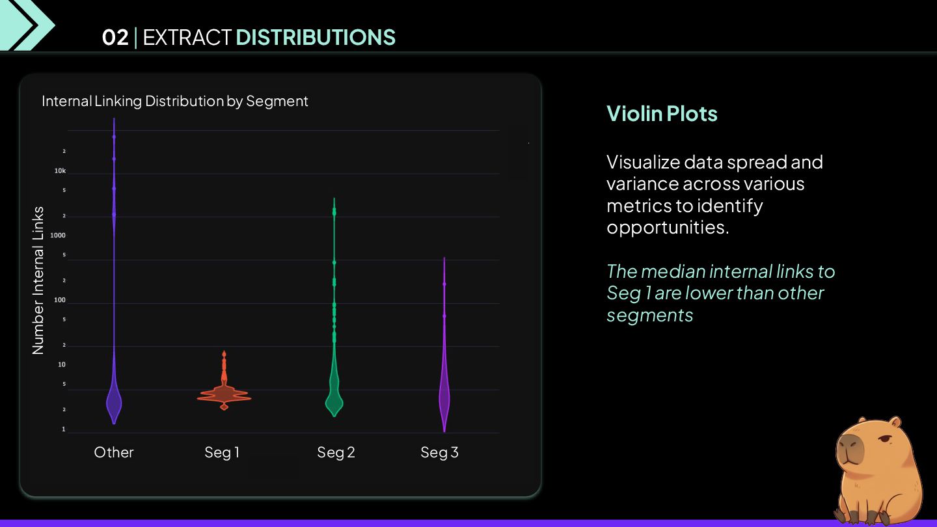Click the Number Internal Links axis title
This screenshot has width=937, height=527.
pyautogui.click(x=38, y=280)
